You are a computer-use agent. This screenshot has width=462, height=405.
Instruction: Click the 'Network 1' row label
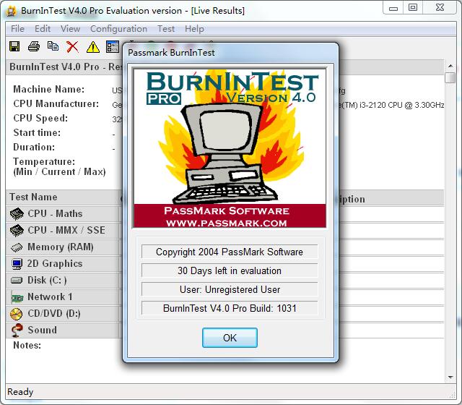(x=50, y=297)
